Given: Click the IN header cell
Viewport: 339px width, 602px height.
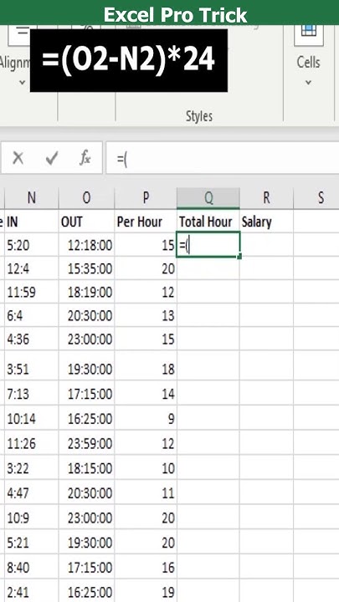Looking at the screenshot, I should click(x=32, y=222).
